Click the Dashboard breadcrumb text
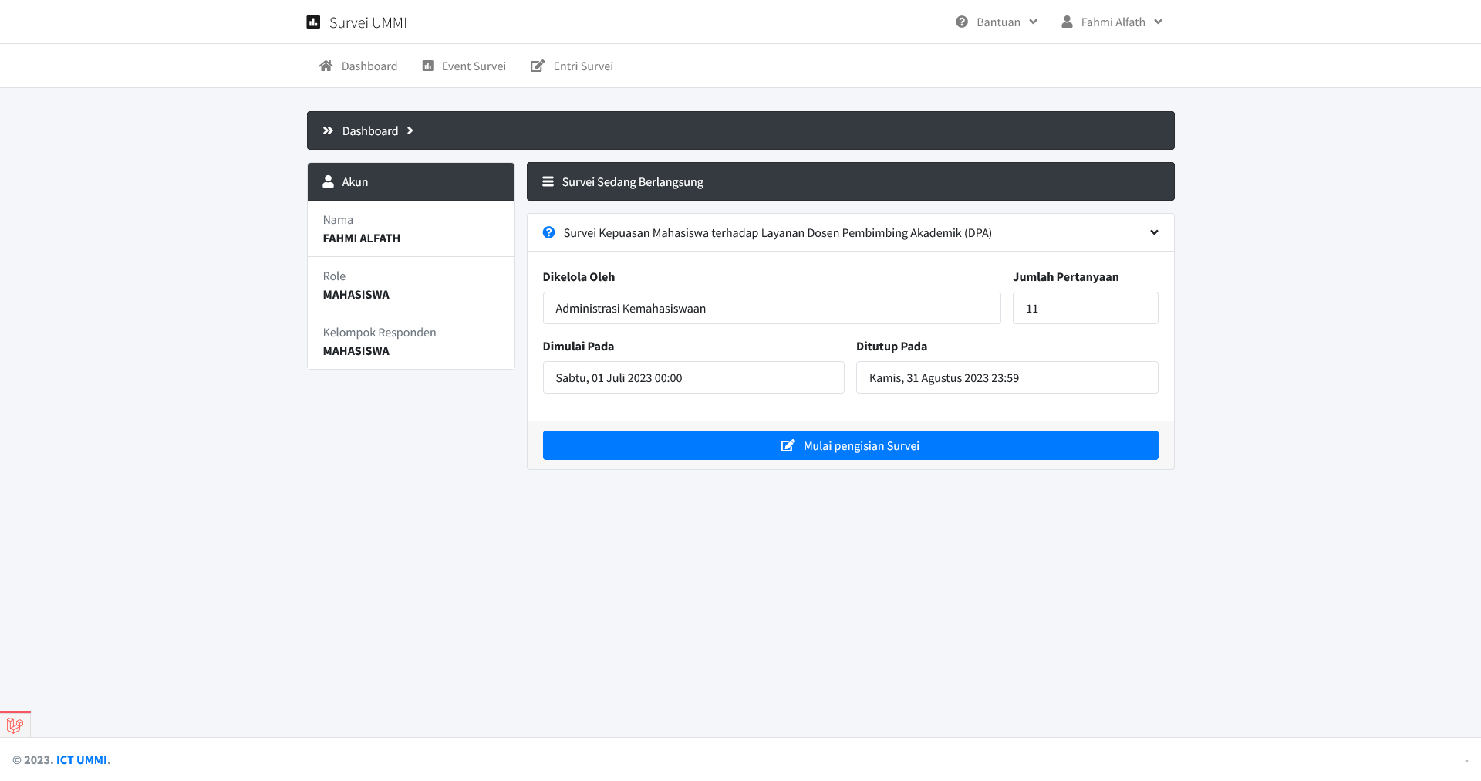The width and height of the screenshot is (1481, 781). click(370, 131)
